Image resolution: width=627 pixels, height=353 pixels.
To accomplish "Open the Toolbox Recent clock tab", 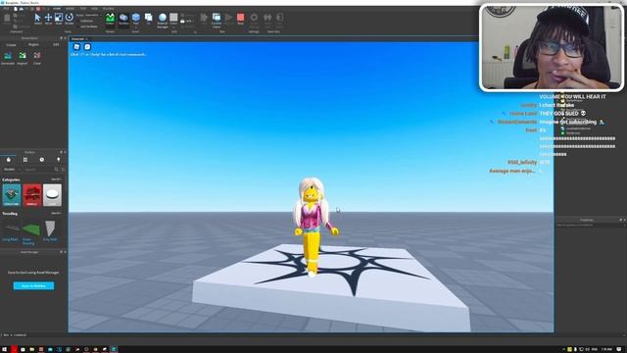I will [41, 160].
